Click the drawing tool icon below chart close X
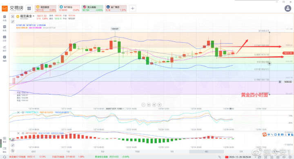Image resolution: width=294 pixels, height=159 pixels. click(x=13, y=22)
